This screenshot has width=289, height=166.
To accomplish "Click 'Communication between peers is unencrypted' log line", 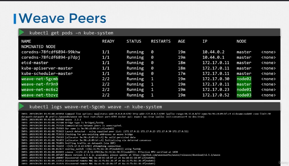I will point(71,126).
